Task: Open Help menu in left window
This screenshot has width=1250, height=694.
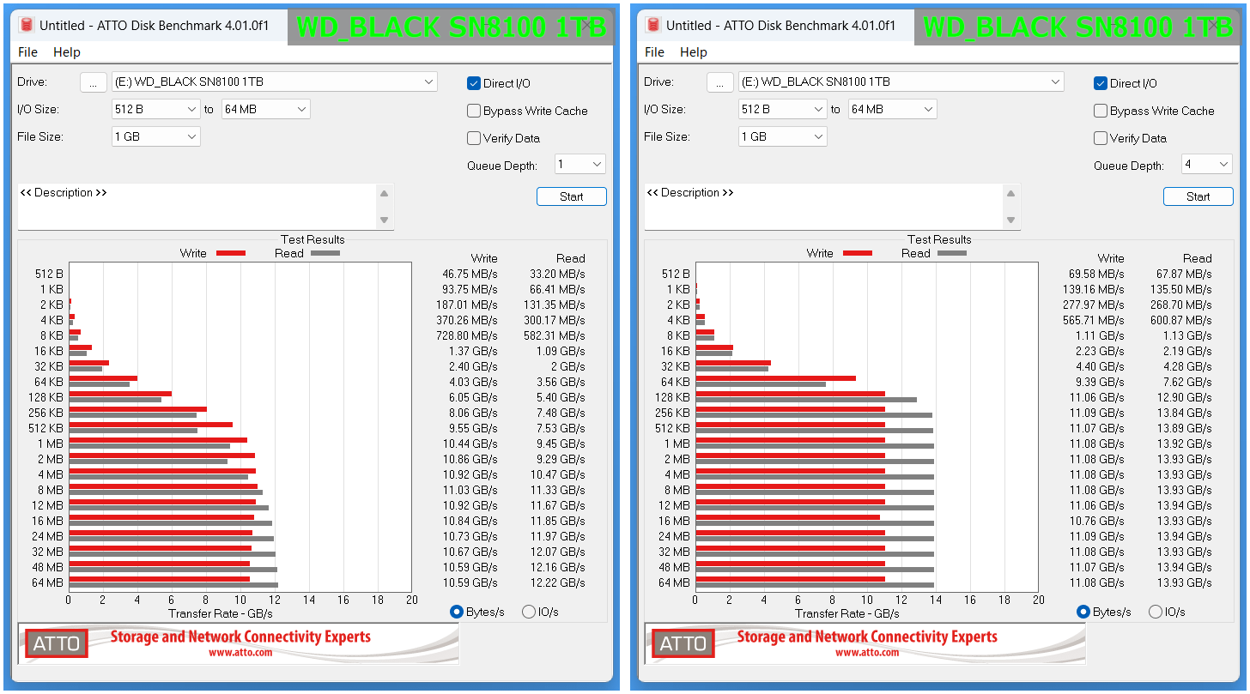Action: pyautogui.click(x=67, y=52)
